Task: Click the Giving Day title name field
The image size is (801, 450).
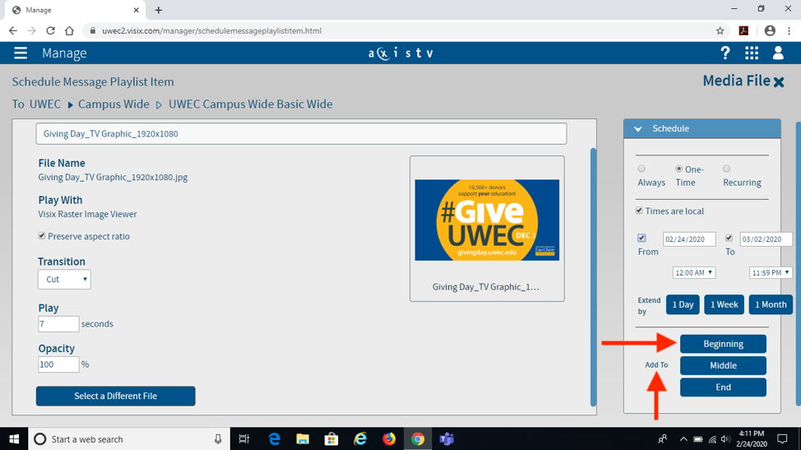Action: (x=301, y=134)
